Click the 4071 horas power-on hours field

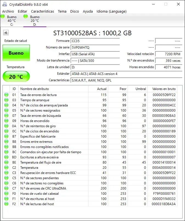click(169, 67)
